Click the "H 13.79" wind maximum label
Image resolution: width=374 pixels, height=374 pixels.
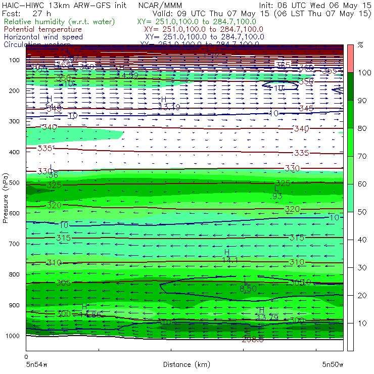click(268, 314)
